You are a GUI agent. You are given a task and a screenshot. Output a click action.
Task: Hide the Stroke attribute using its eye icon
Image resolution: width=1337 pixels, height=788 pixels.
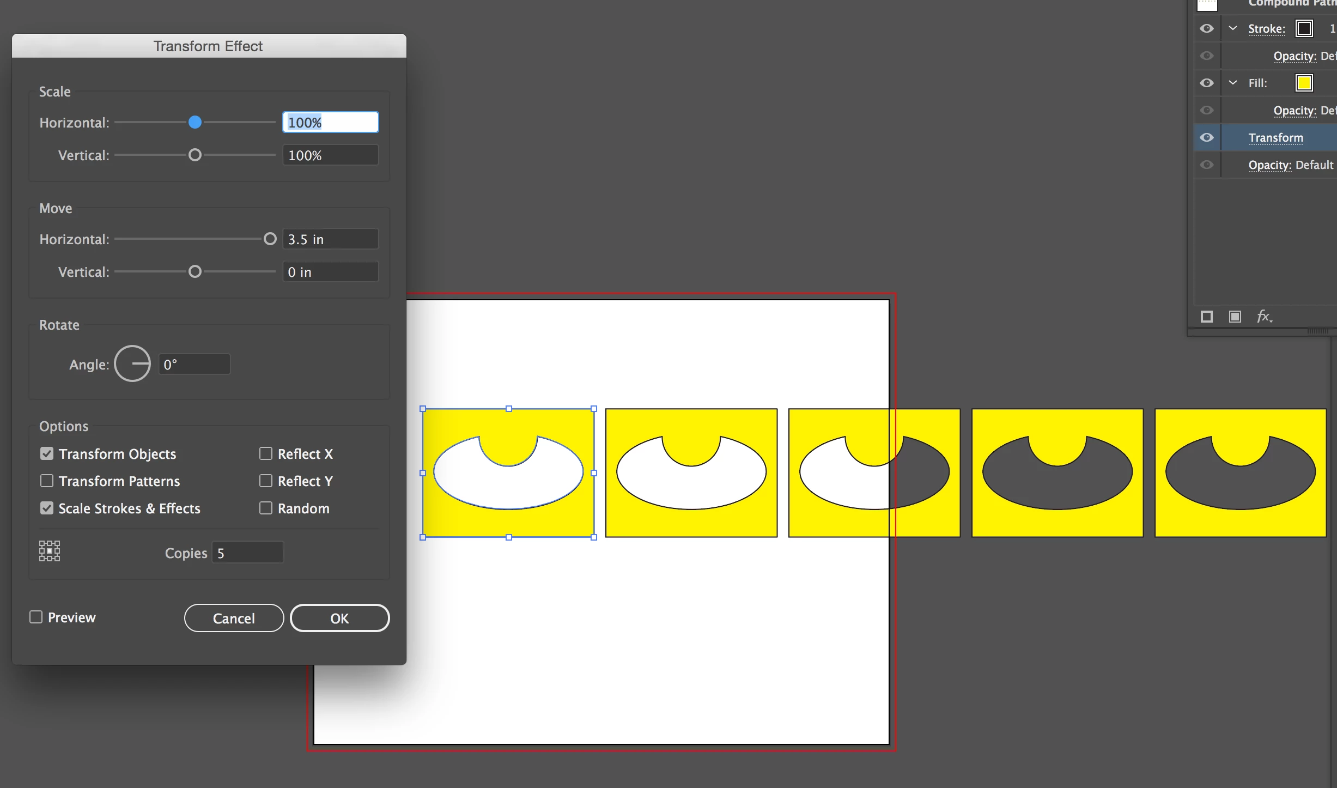[x=1207, y=28]
